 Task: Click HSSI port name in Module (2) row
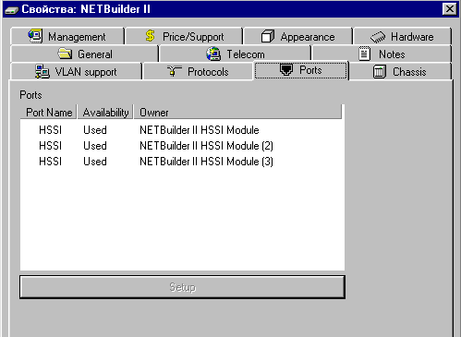pyautogui.click(x=51, y=146)
